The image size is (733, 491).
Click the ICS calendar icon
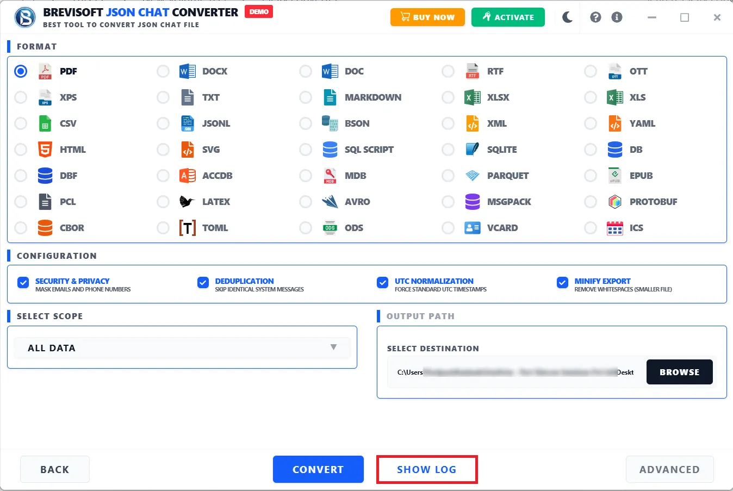(x=615, y=228)
